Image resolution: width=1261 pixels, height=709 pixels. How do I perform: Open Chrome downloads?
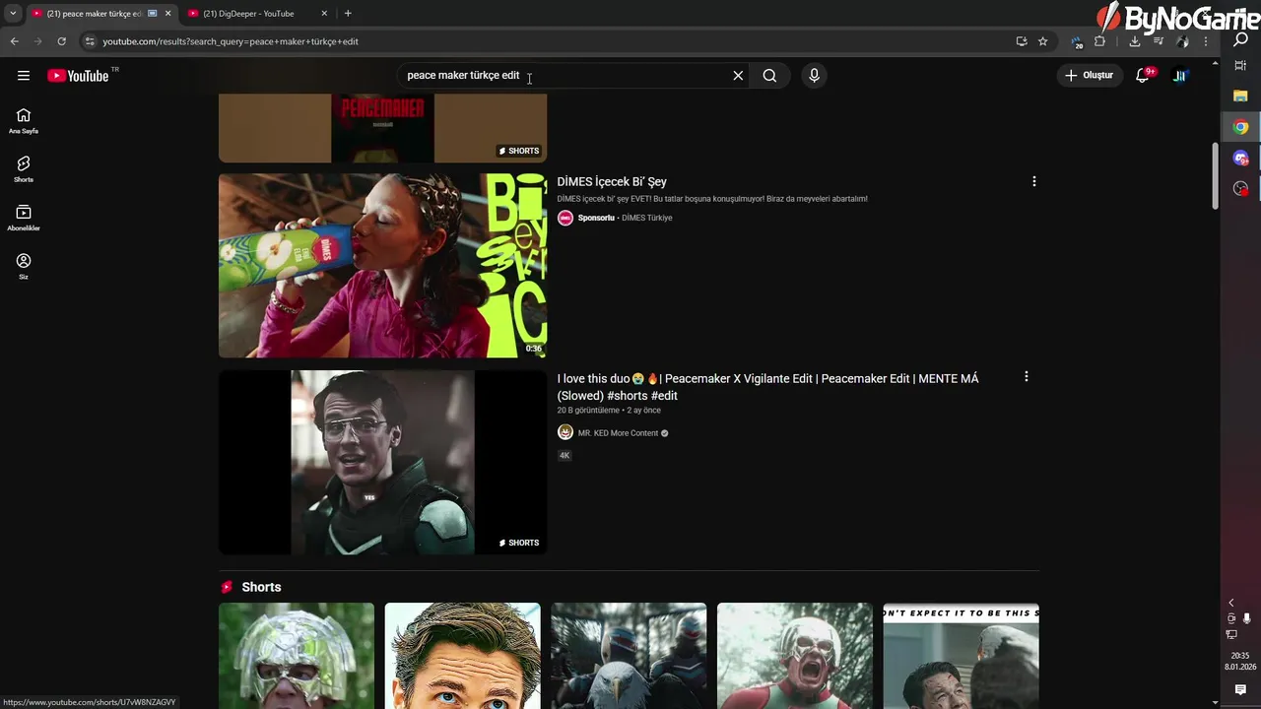coord(1135,41)
